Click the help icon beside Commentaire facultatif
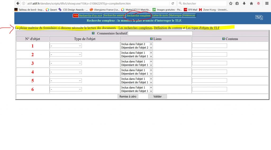Viewport: 271px width, 150px height. tap(93, 33)
